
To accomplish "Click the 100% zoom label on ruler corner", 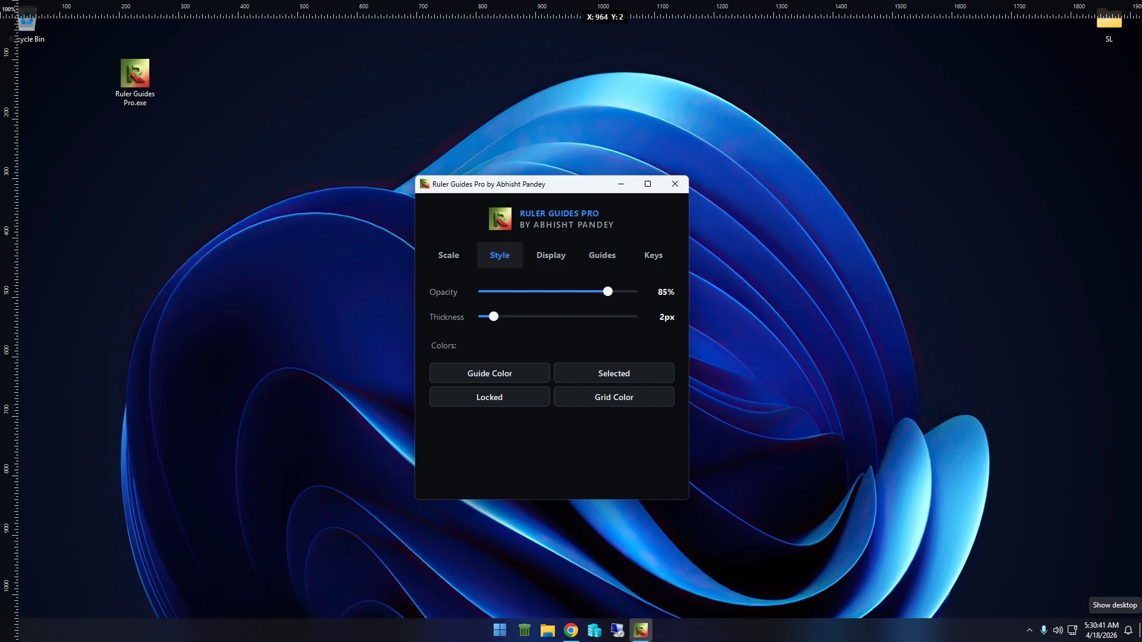I will click(8, 10).
